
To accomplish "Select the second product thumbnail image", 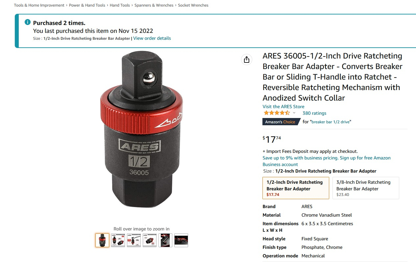I will 118,240.
